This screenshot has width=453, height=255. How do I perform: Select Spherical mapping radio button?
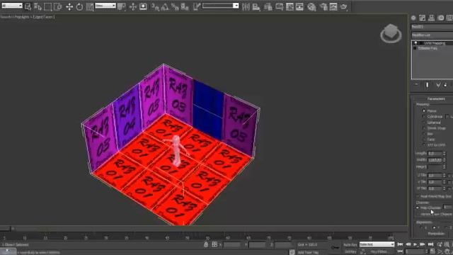[x=424, y=123]
